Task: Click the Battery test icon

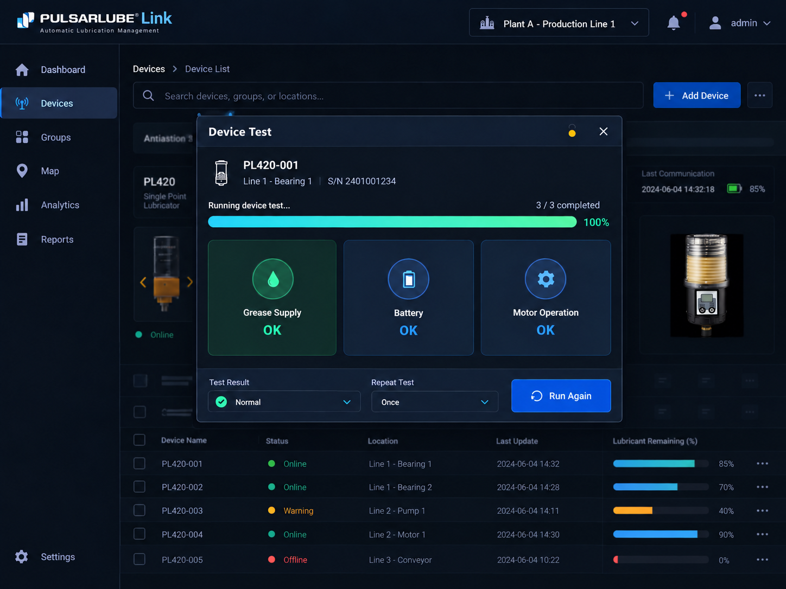Action: coord(408,279)
